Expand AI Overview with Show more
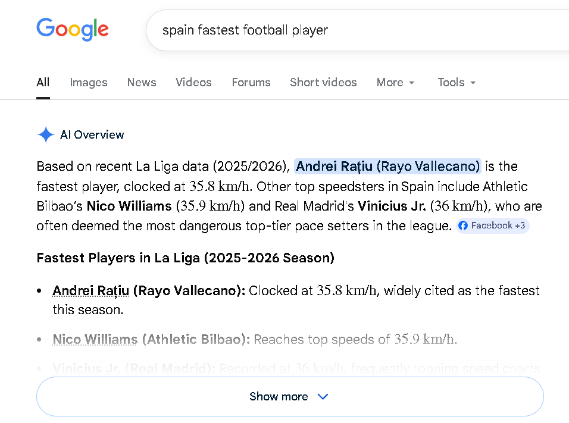The width and height of the screenshot is (569, 423). pos(290,396)
